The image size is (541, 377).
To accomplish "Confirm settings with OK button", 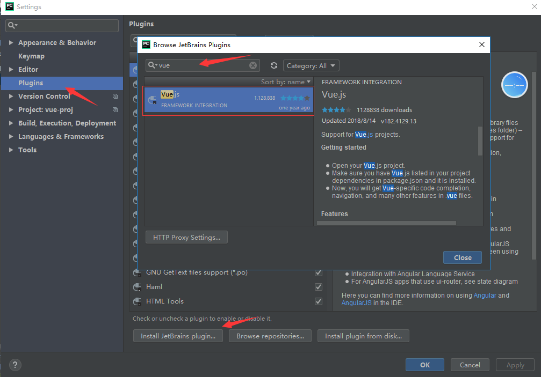I will coord(425,365).
